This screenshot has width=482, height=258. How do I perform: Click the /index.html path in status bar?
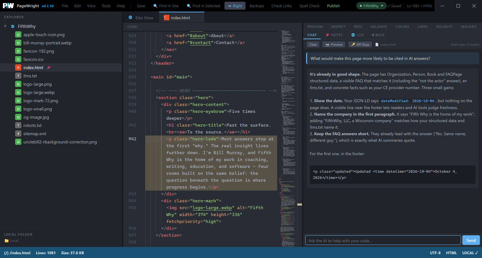(17, 253)
